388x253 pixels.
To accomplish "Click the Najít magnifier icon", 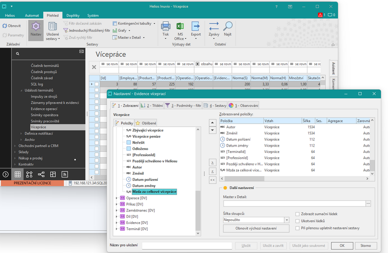I will point(227,26).
